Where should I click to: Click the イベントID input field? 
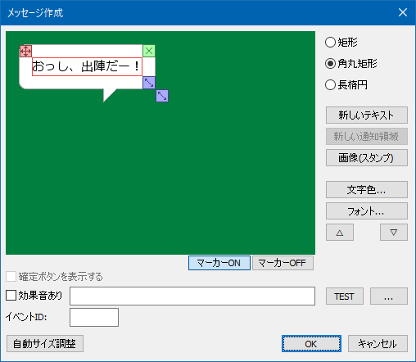(x=94, y=317)
